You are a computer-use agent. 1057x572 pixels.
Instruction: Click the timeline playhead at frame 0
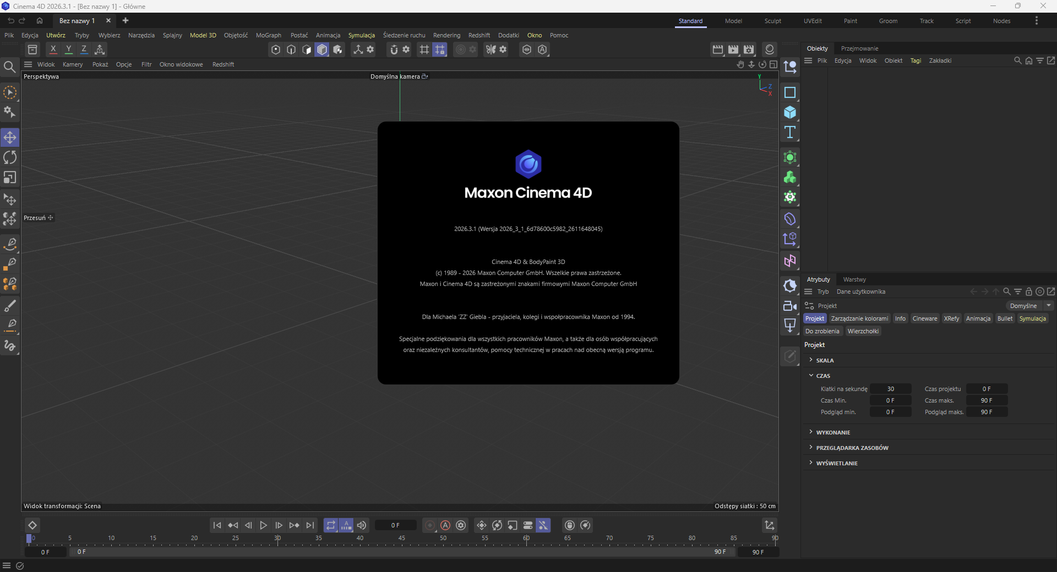coord(29,539)
